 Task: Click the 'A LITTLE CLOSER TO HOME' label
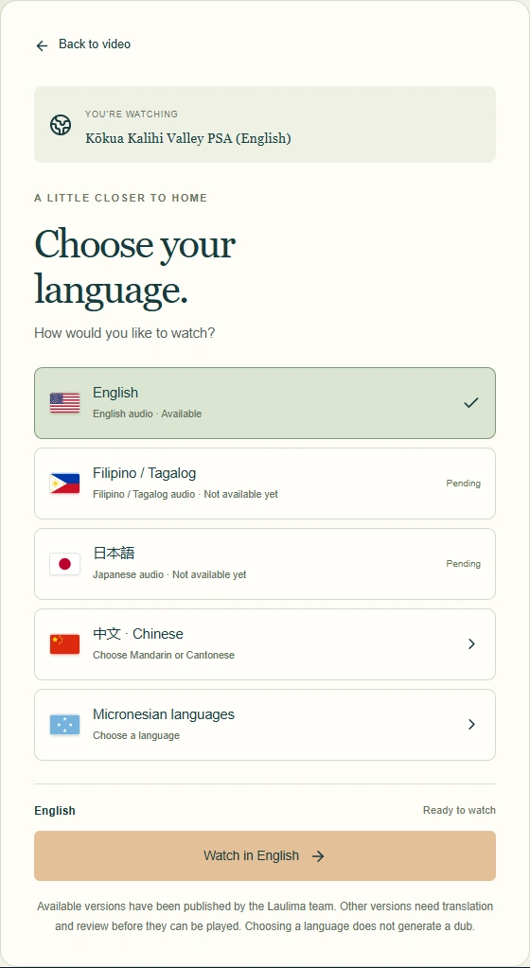pos(121,198)
